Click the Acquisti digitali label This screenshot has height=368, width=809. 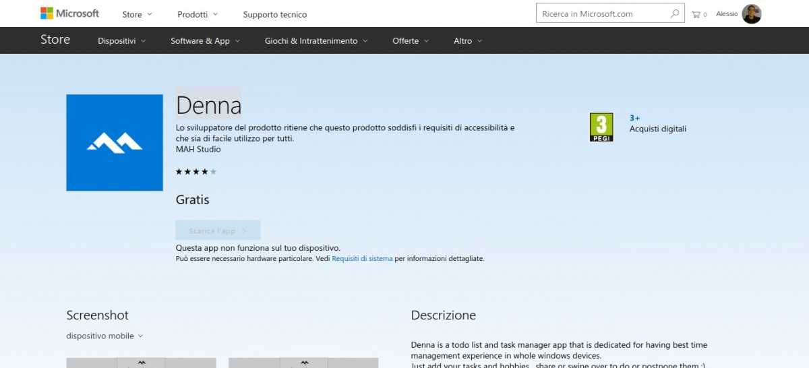point(658,129)
